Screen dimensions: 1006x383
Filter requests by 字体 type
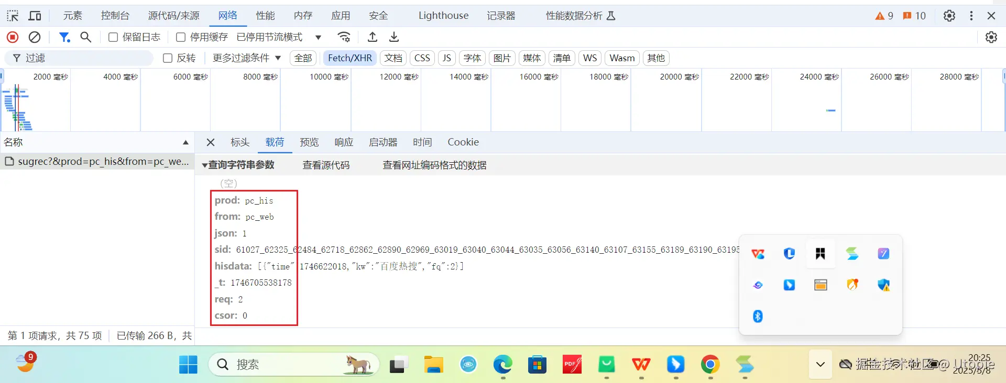[x=472, y=58]
